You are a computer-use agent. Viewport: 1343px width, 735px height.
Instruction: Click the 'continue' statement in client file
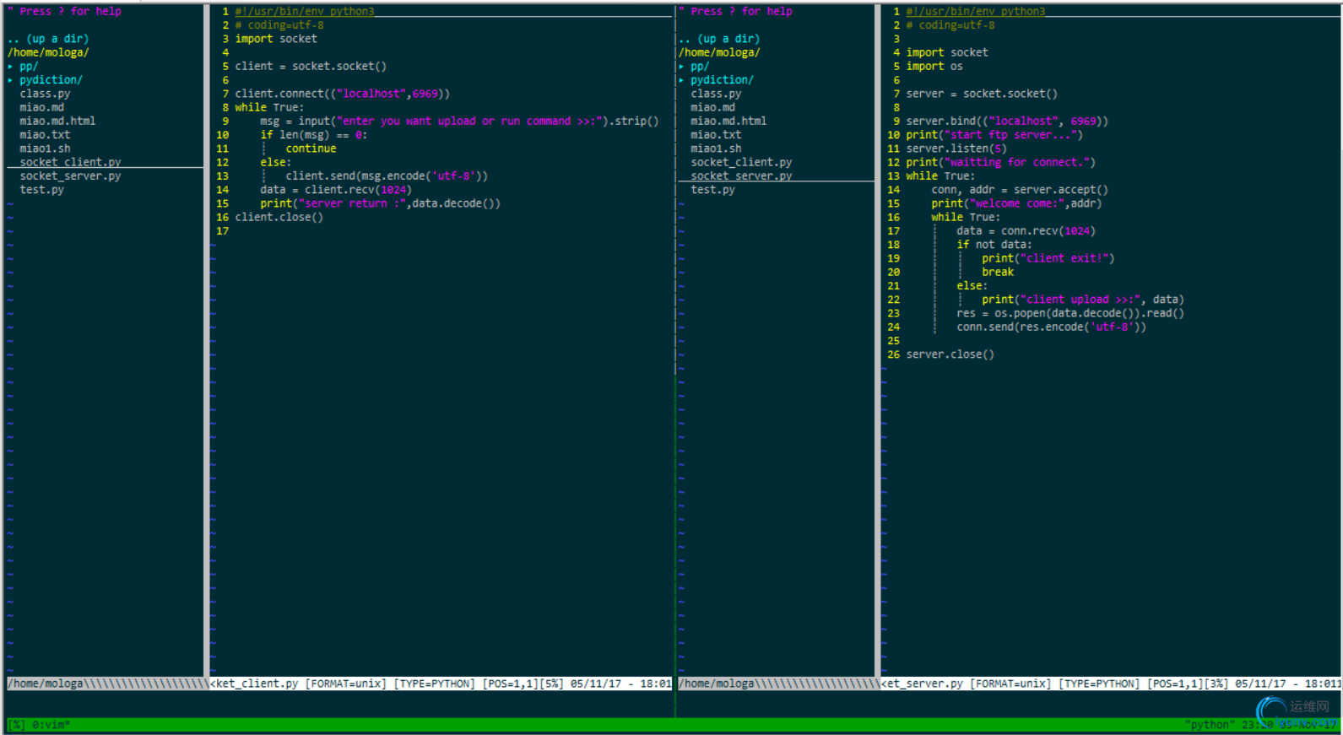tap(311, 149)
